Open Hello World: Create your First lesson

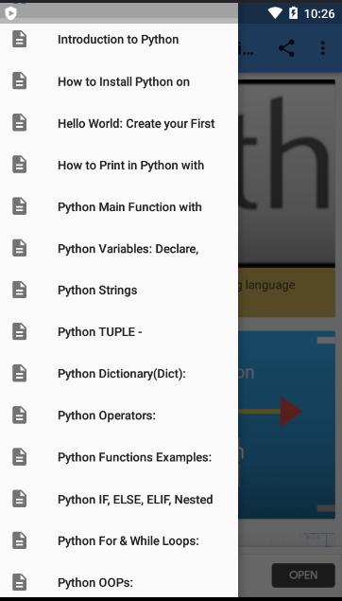click(119, 123)
